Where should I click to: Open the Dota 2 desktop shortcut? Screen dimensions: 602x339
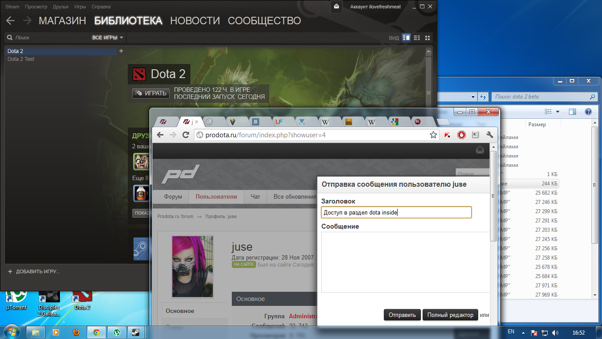coord(82,301)
